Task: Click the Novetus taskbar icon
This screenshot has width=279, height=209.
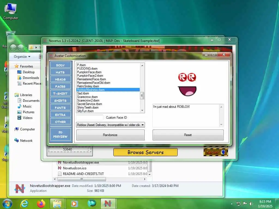Action: [108, 204]
